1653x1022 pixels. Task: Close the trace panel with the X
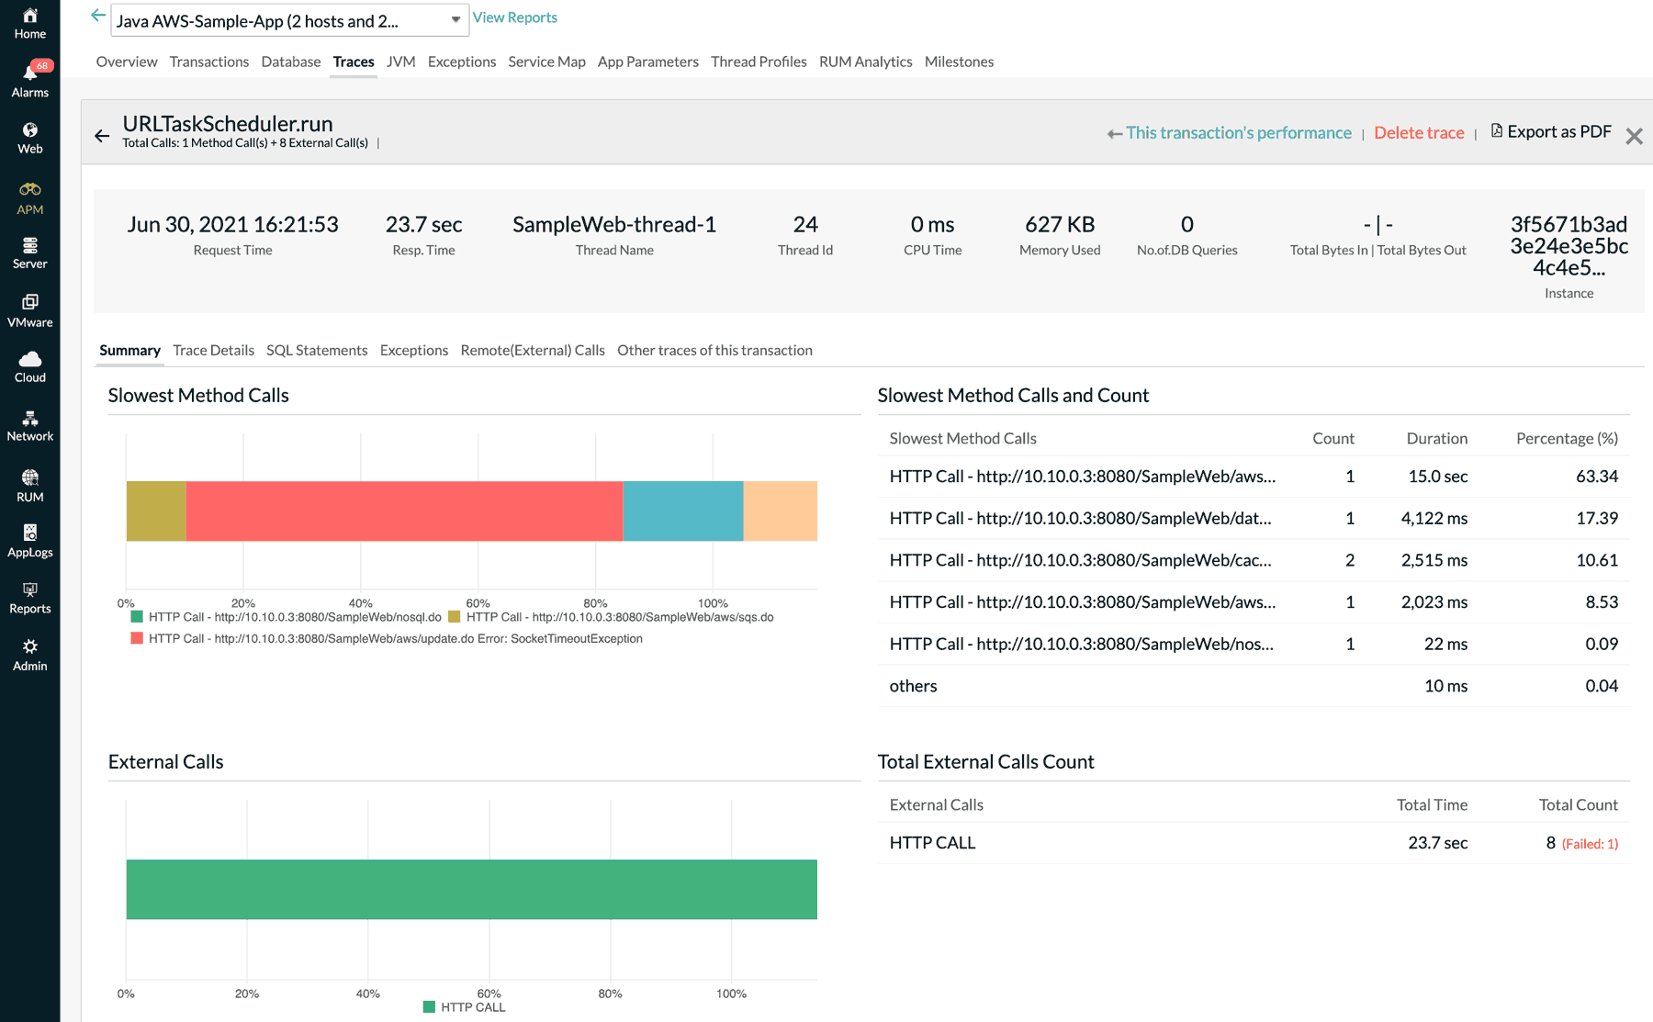click(x=1634, y=136)
